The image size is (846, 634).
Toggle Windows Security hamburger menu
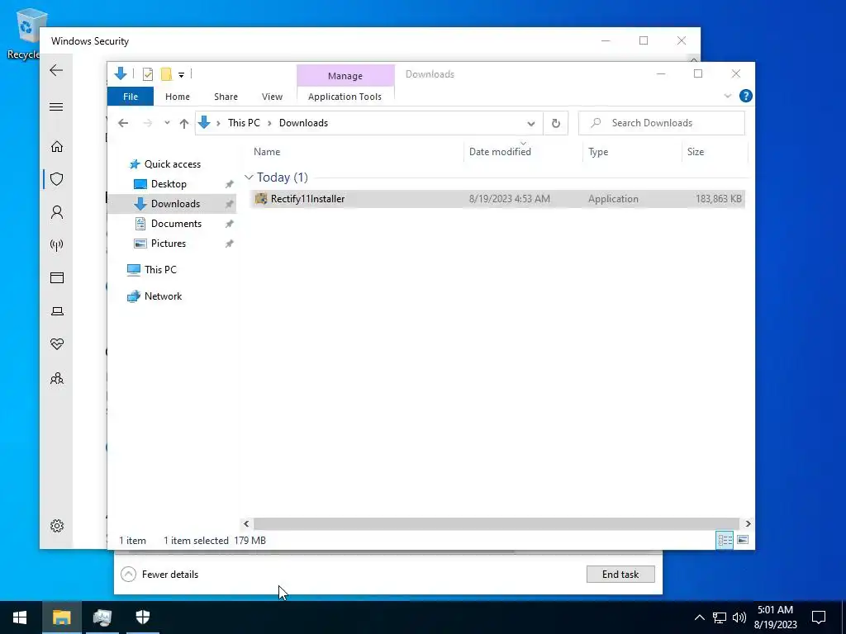click(x=56, y=106)
